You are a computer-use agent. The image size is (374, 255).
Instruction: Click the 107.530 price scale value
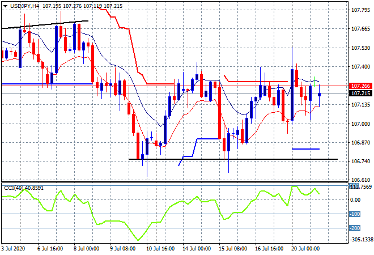coord(360,48)
